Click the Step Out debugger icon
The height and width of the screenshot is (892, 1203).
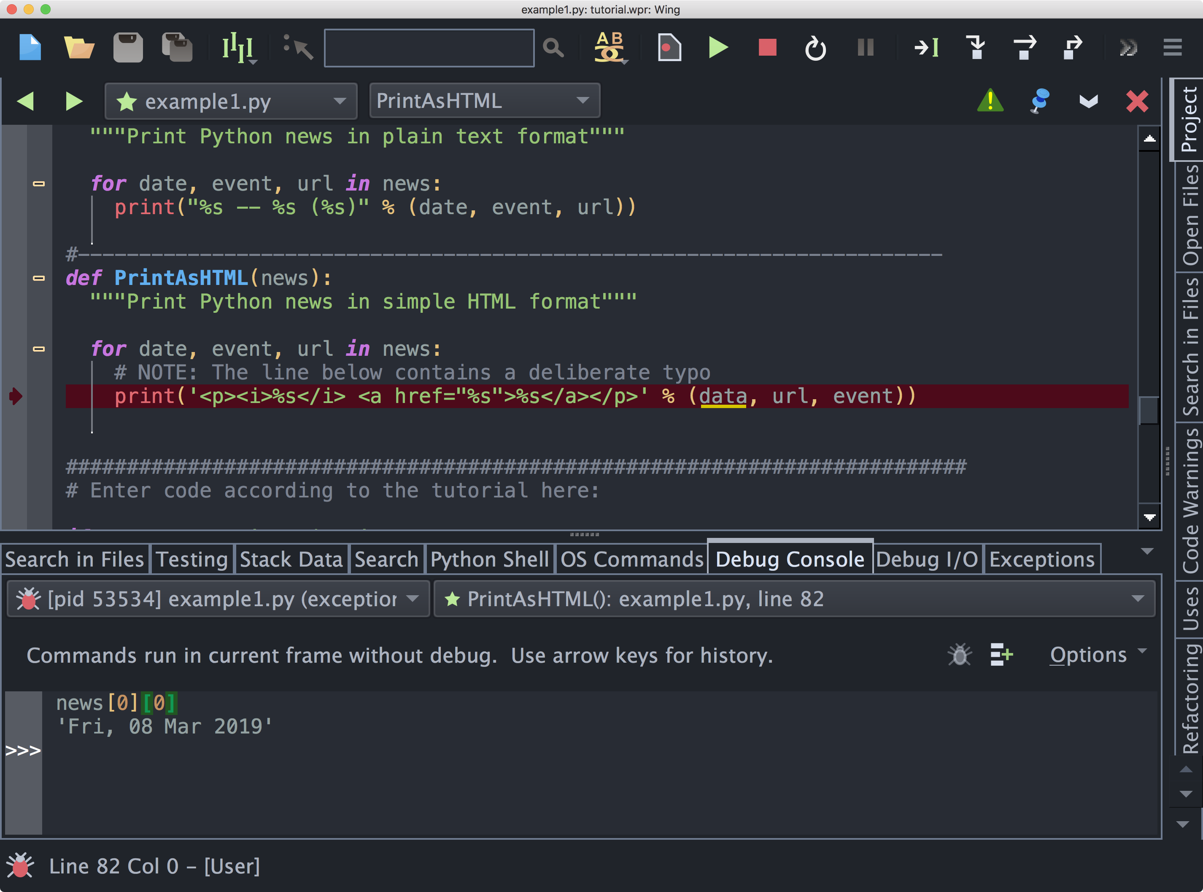coord(1074,48)
